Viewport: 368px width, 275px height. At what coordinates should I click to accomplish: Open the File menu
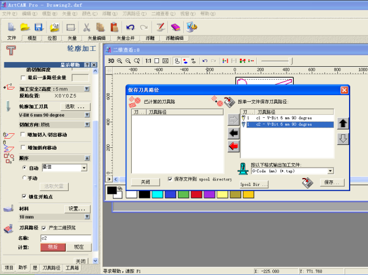[9, 14]
